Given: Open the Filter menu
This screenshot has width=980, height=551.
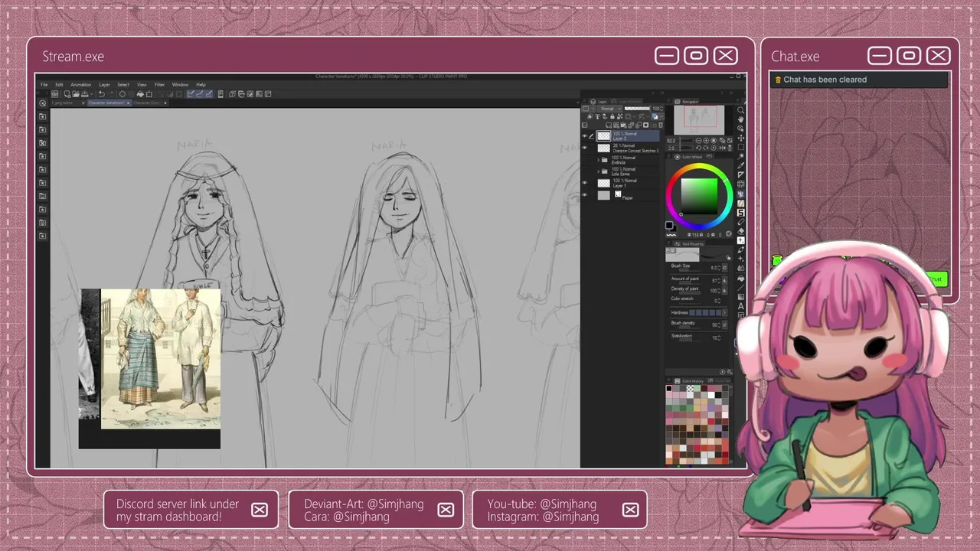Looking at the screenshot, I should pos(159,84).
